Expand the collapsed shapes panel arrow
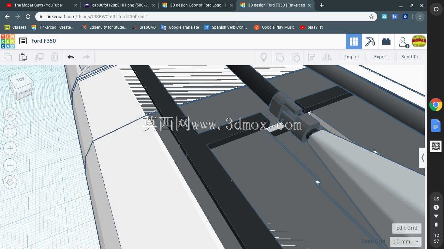The image size is (444, 249). pyautogui.click(x=422, y=158)
